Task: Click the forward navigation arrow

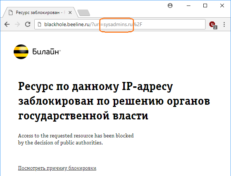Action: pos(17,24)
